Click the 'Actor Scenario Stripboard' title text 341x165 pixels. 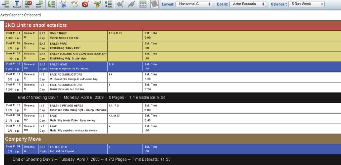click(x=21, y=15)
